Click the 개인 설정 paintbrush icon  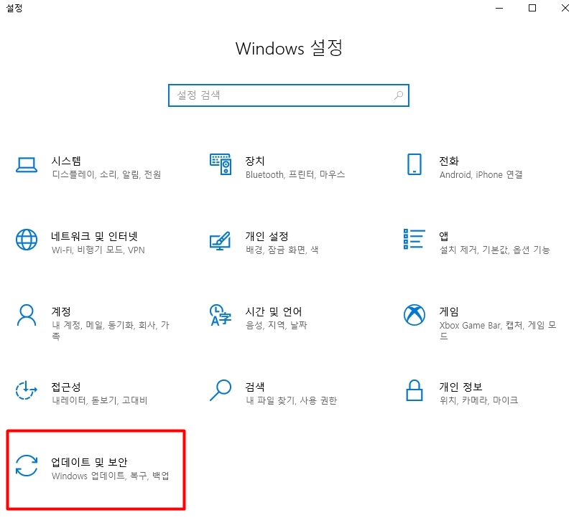pyautogui.click(x=221, y=241)
